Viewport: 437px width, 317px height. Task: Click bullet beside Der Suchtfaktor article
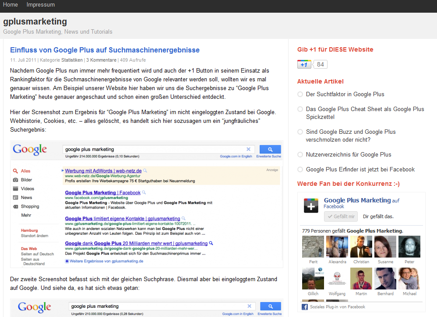[x=300, y=94]
